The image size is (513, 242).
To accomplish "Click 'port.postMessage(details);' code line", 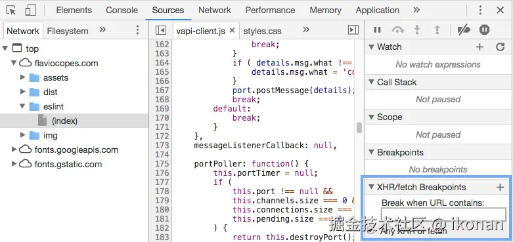I will (294, 91).
